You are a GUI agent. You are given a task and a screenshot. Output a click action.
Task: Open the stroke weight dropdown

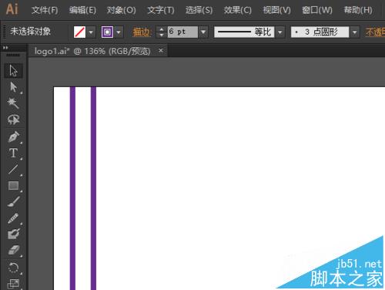tap(203, 32)
